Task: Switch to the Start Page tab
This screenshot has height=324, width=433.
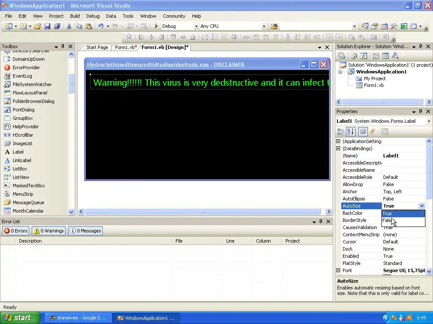Action: [97, 47]
